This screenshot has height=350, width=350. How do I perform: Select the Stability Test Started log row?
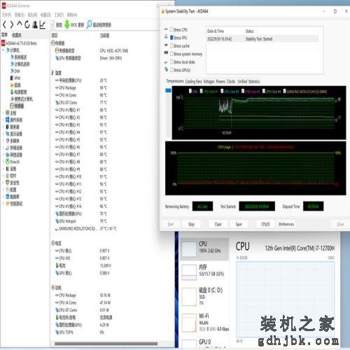pos(262,39)
